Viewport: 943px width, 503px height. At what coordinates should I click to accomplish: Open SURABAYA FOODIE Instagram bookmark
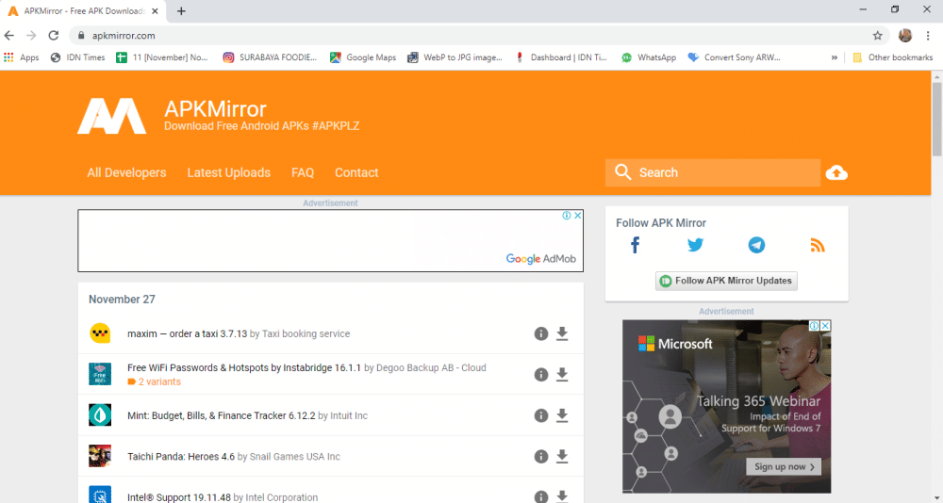pyautogui.click(x=270, y=57)
